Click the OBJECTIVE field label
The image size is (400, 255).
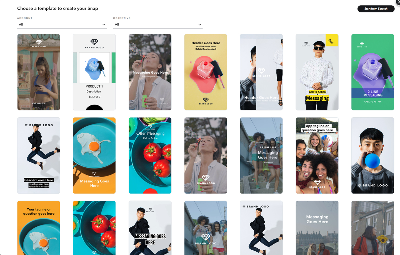tap(122, 18)
